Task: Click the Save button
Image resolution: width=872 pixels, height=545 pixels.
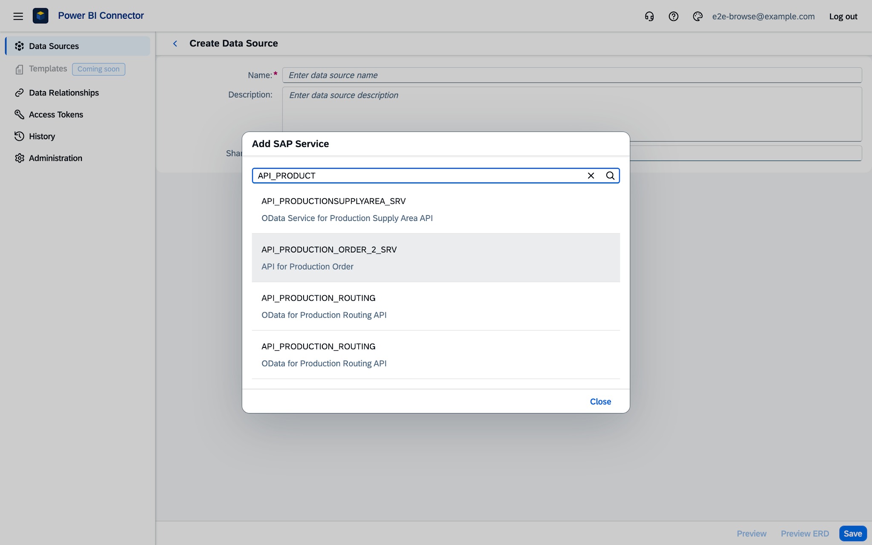Action: [x=853, y=534]
